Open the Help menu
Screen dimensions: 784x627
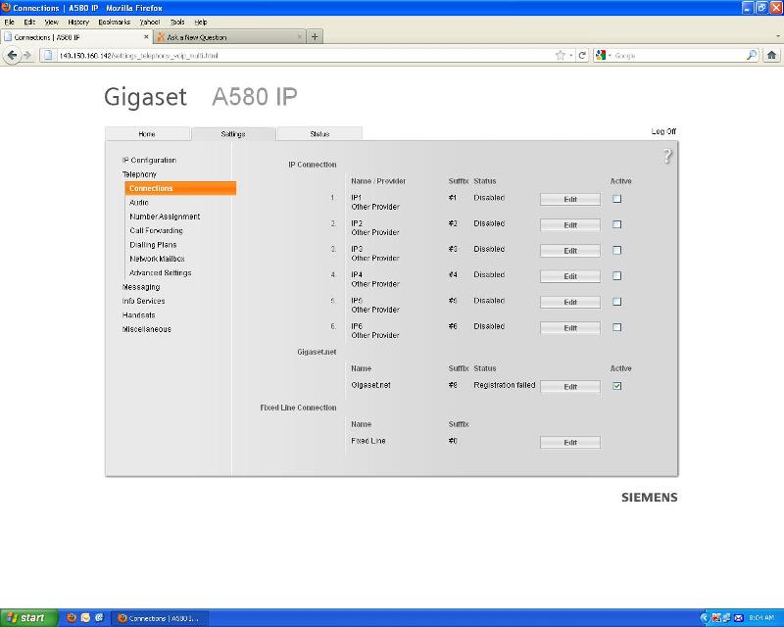tap(201, 22)
